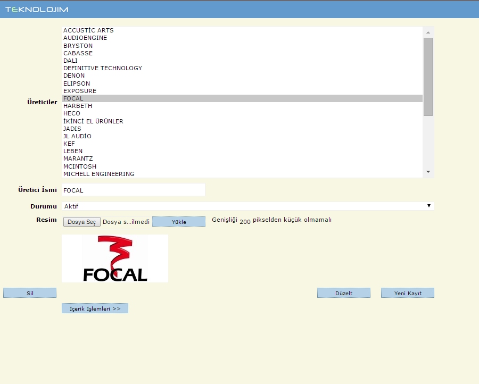479x384 pixels.
Task: Click the manufacturers list scrollbar thumb
Action: [x=428, y=77]
